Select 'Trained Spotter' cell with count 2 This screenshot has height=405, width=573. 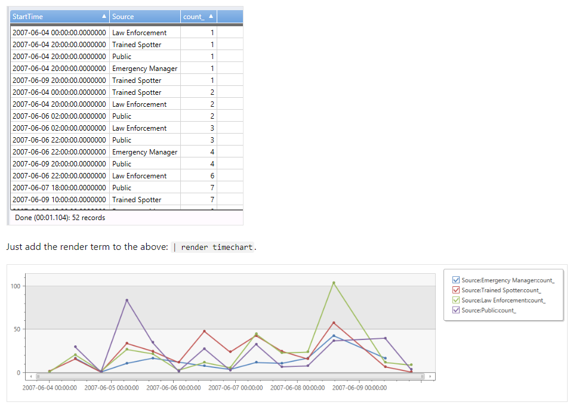click(145, 92)
